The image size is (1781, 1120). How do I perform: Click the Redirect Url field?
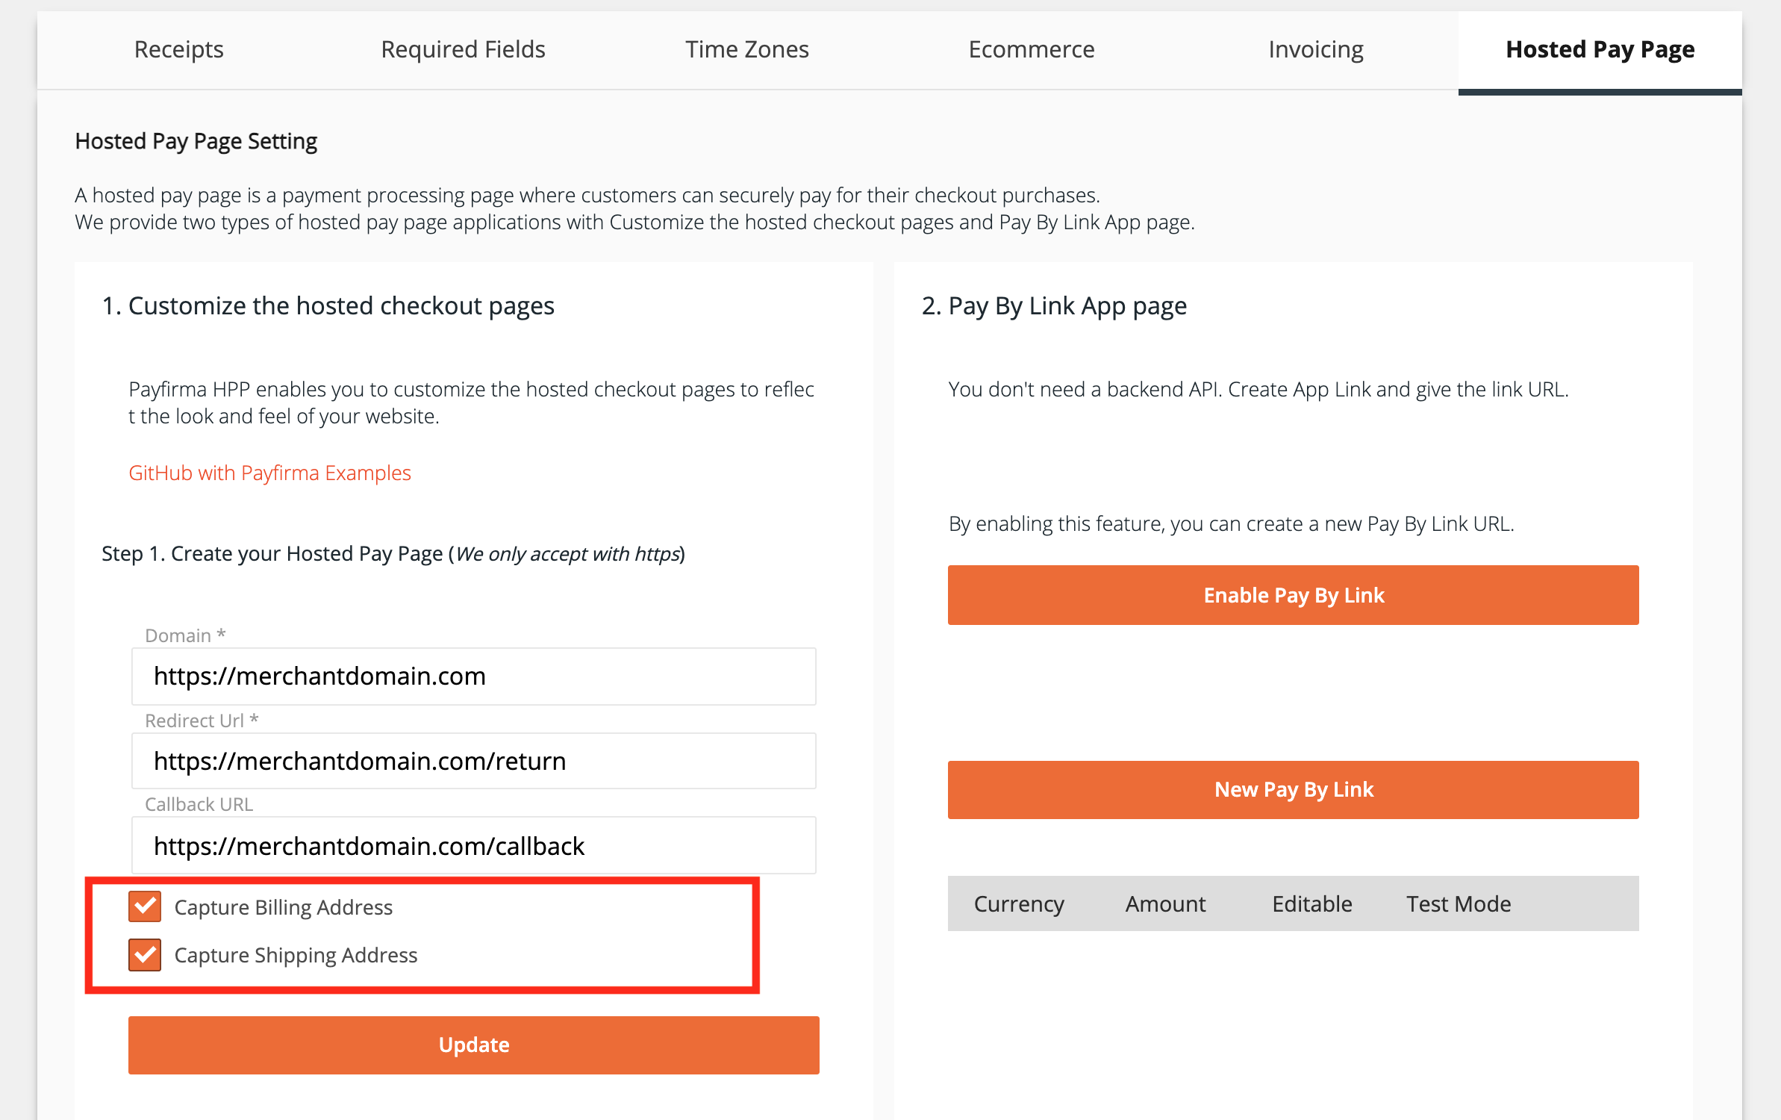click(473, 760)
